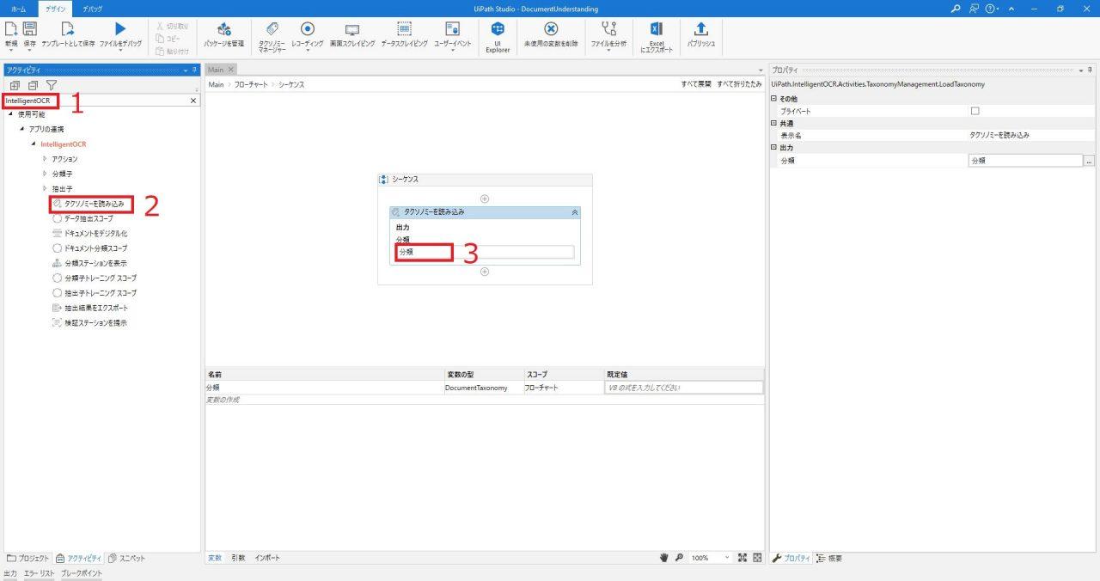Click Analyze File (ファイルを分析) icon
Viewport: 1100px width, 581px height.
click(608, 29)
